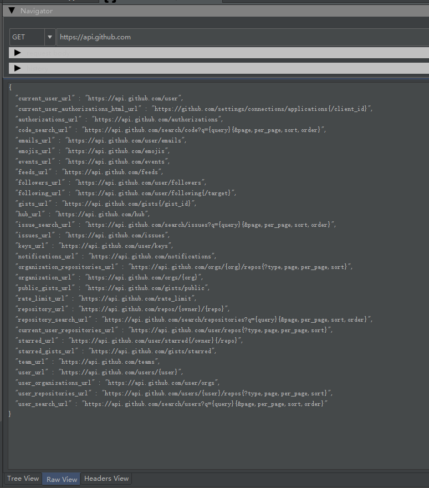Click the "emails_url" line
This screenshot has height=488, width=429.
tap(101, 141)
